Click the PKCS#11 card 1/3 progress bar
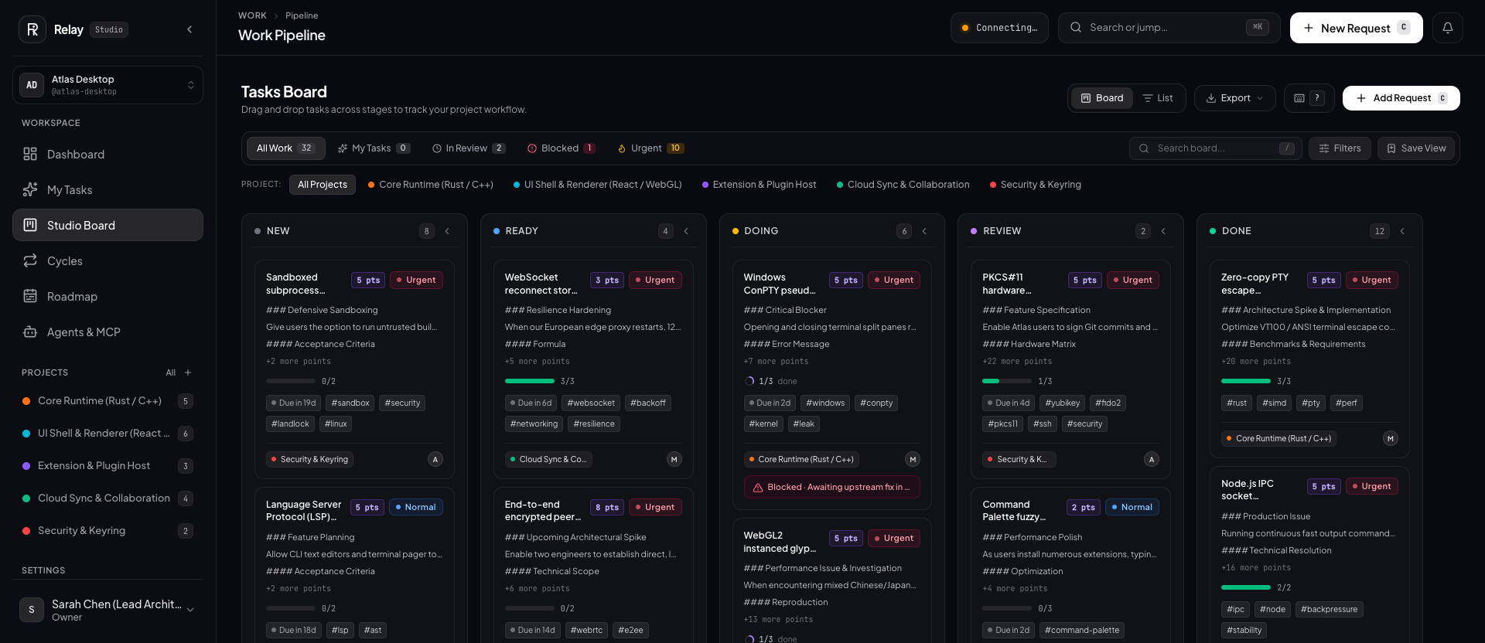 pyautogui.click(x=1007, y=381)
